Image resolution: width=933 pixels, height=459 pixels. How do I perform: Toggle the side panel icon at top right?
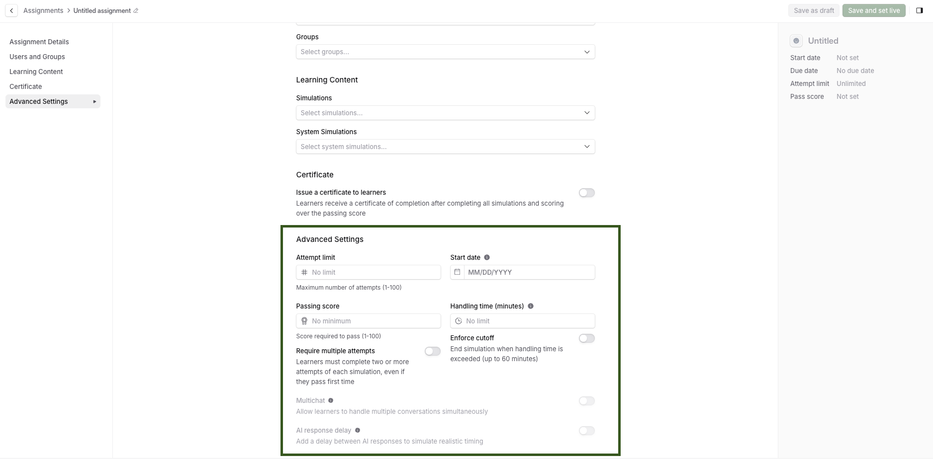pyautogui.click(x=920, y=10)
